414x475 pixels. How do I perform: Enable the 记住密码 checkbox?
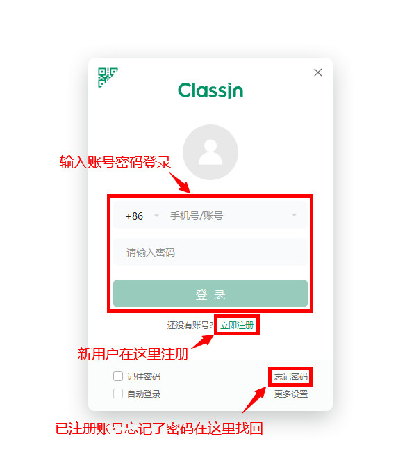118,376
